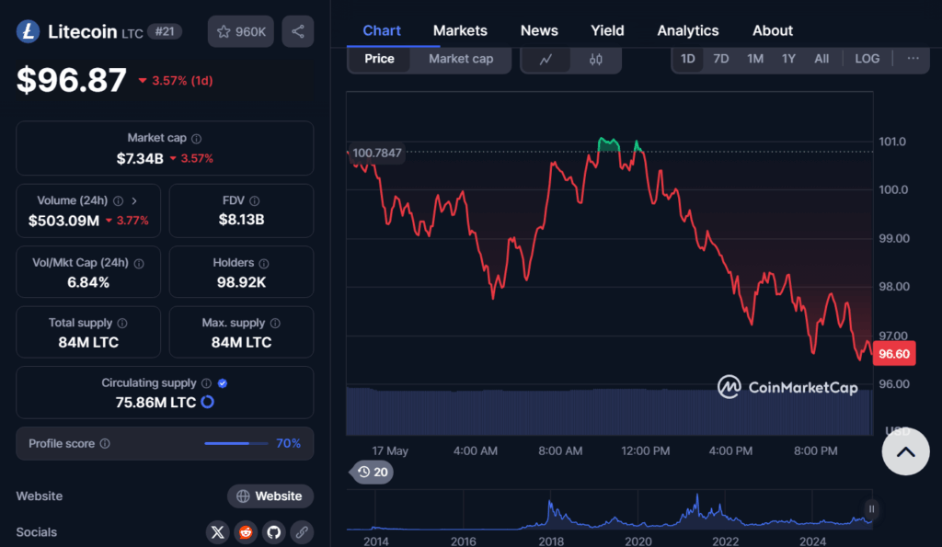942x547 pixels.
Task: Open the Yield tab
Action: coord(607,30)
